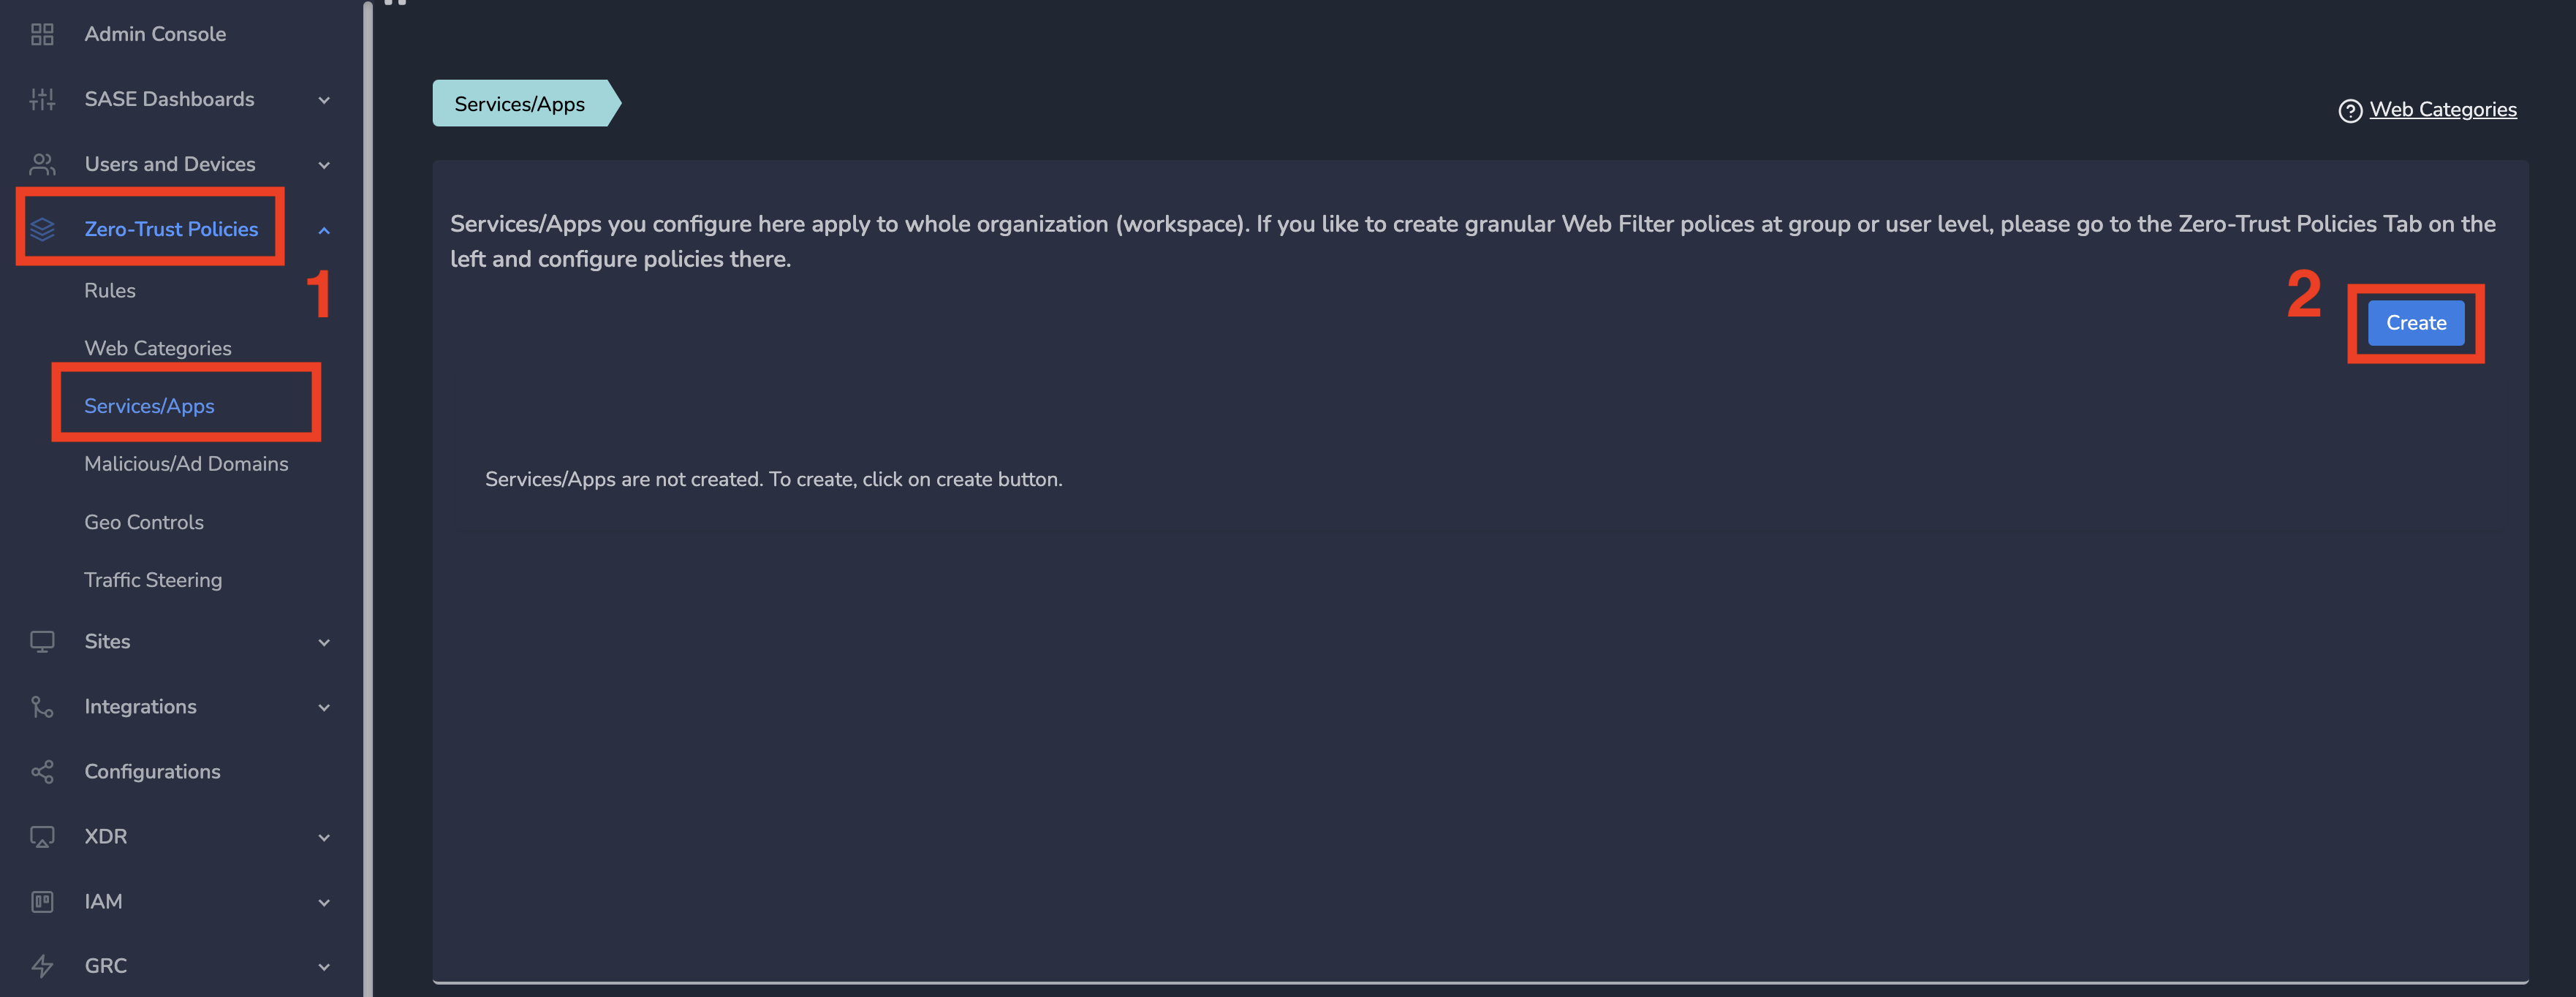Viewport: 2576px width, 997px height.
Task: Click the Users and Devices people icon
Action: tap(42, 164)
